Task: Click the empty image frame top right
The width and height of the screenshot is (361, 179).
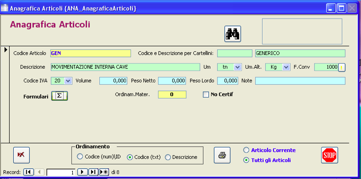Action: coord(302,31)
